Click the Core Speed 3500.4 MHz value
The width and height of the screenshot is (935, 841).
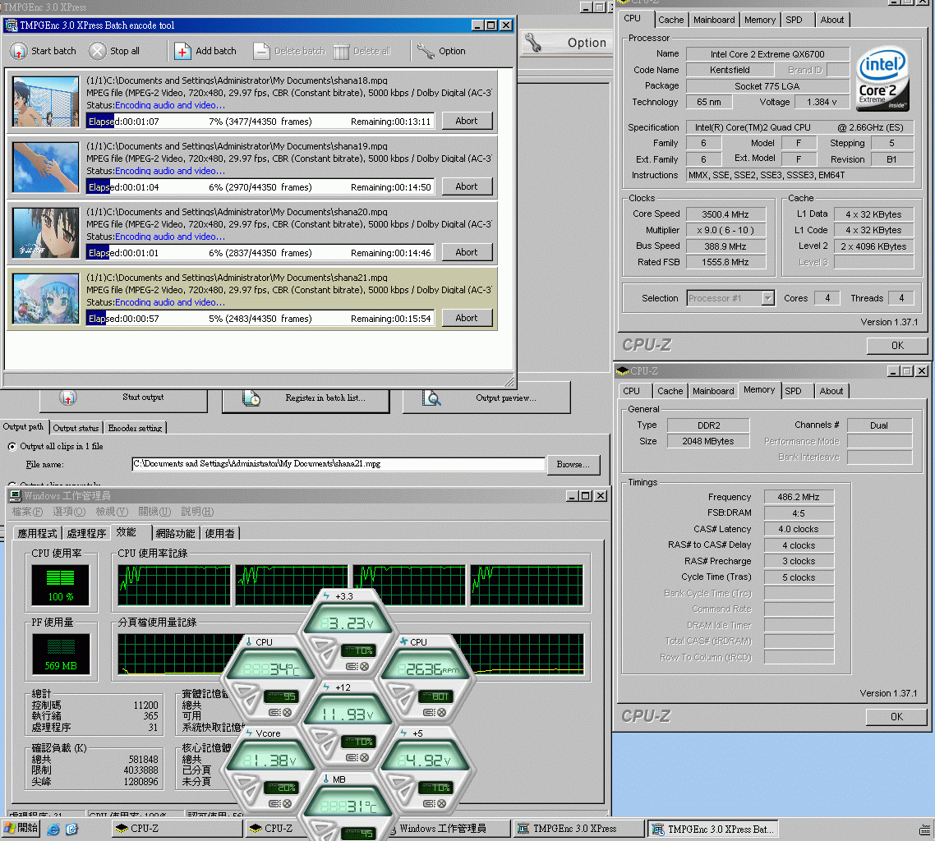(725, 214)
